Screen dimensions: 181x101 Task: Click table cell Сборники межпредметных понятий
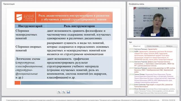pos(30,35)
